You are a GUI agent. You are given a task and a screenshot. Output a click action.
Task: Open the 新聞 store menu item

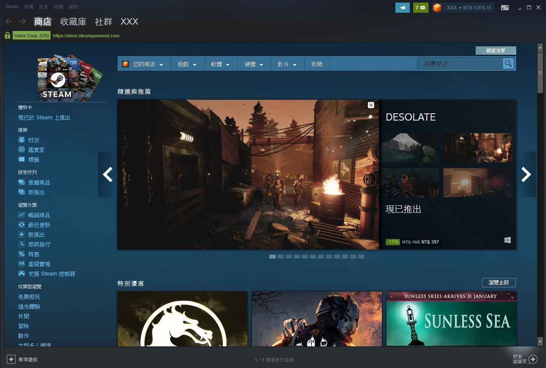click(x=316, y=64)
